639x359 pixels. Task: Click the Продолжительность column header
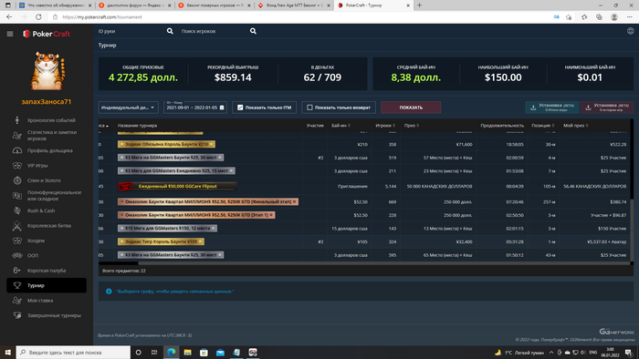tap(502, 126)
